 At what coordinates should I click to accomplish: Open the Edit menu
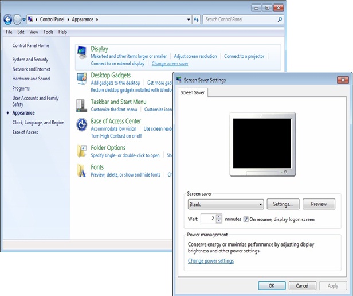pyautogui.click(x=21, y=32)
